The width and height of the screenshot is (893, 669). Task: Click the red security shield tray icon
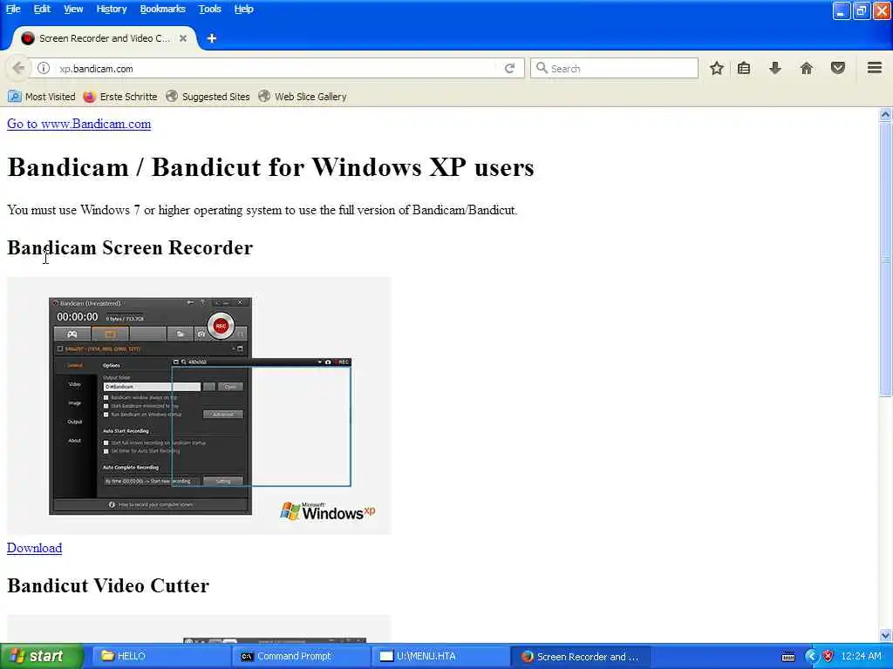828,657
